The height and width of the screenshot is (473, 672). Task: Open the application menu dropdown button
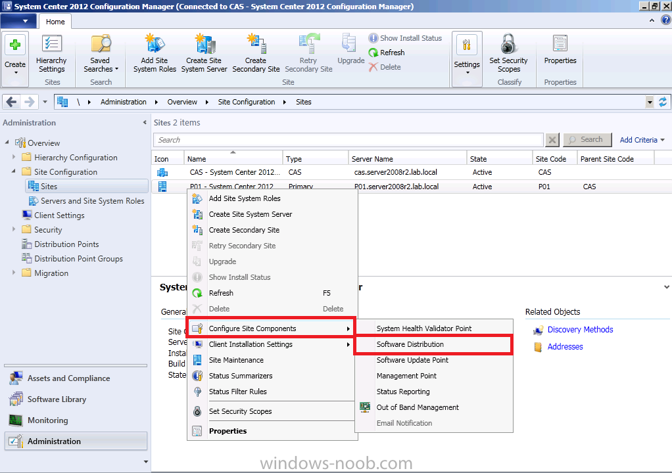(x=19, y=21)
